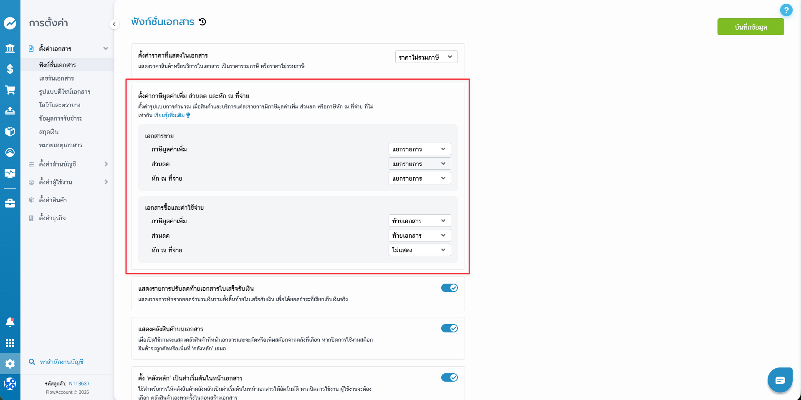Toggle แสดงรายการปรับลดท้ายเอกสารใบเสร็จรับเงิน switch
Image resolution: width=801 pixels, height=400 pixels.
tap(449, 288)
